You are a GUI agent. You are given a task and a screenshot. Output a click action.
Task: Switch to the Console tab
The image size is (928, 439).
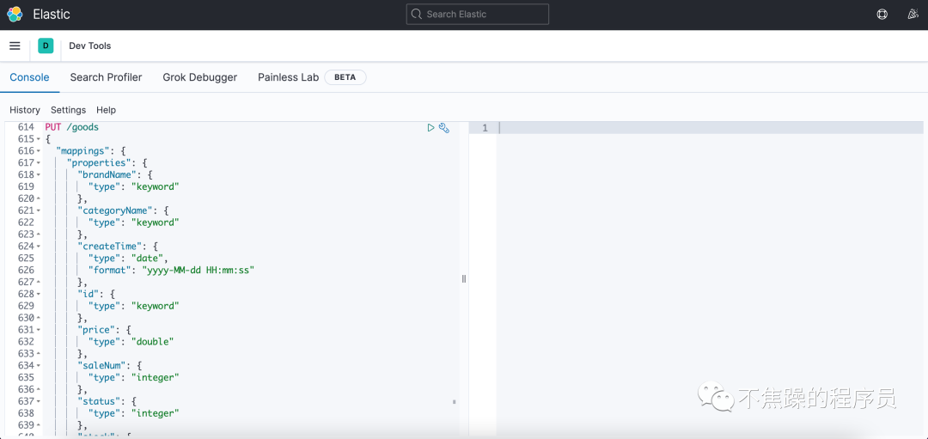pos(29,77)
